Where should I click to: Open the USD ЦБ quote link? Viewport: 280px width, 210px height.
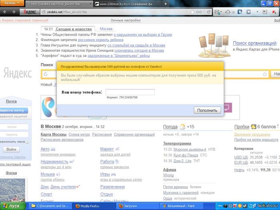pyautogui.click(x=241, y=157)
